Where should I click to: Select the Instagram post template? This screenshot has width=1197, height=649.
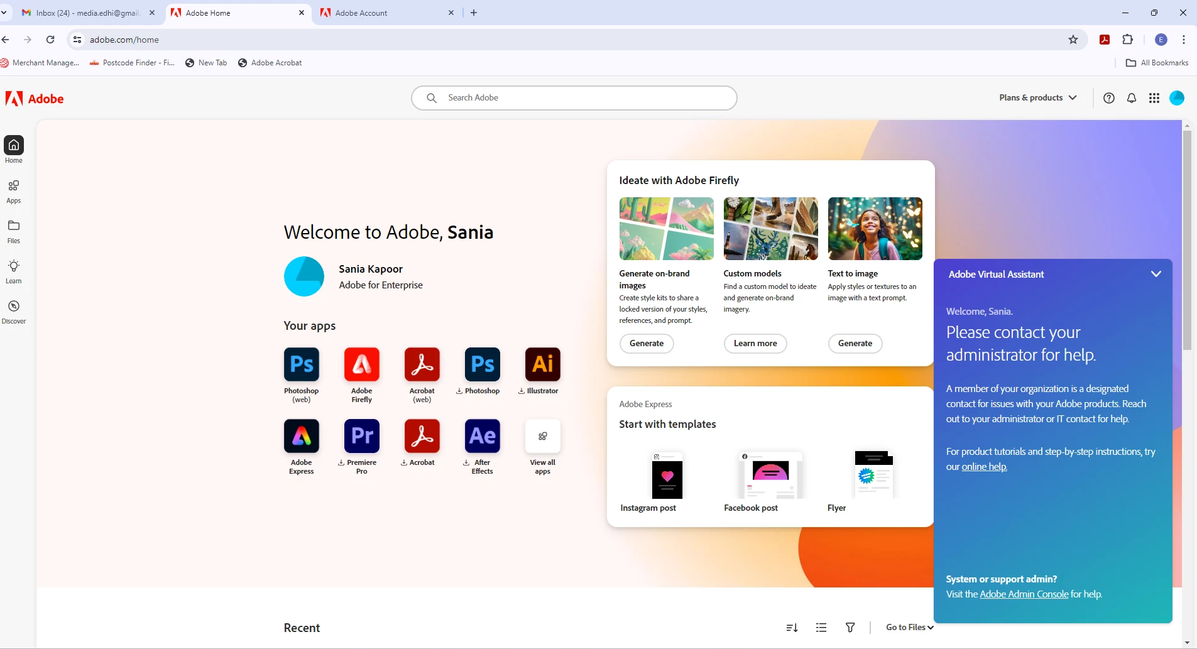point(667,475)
